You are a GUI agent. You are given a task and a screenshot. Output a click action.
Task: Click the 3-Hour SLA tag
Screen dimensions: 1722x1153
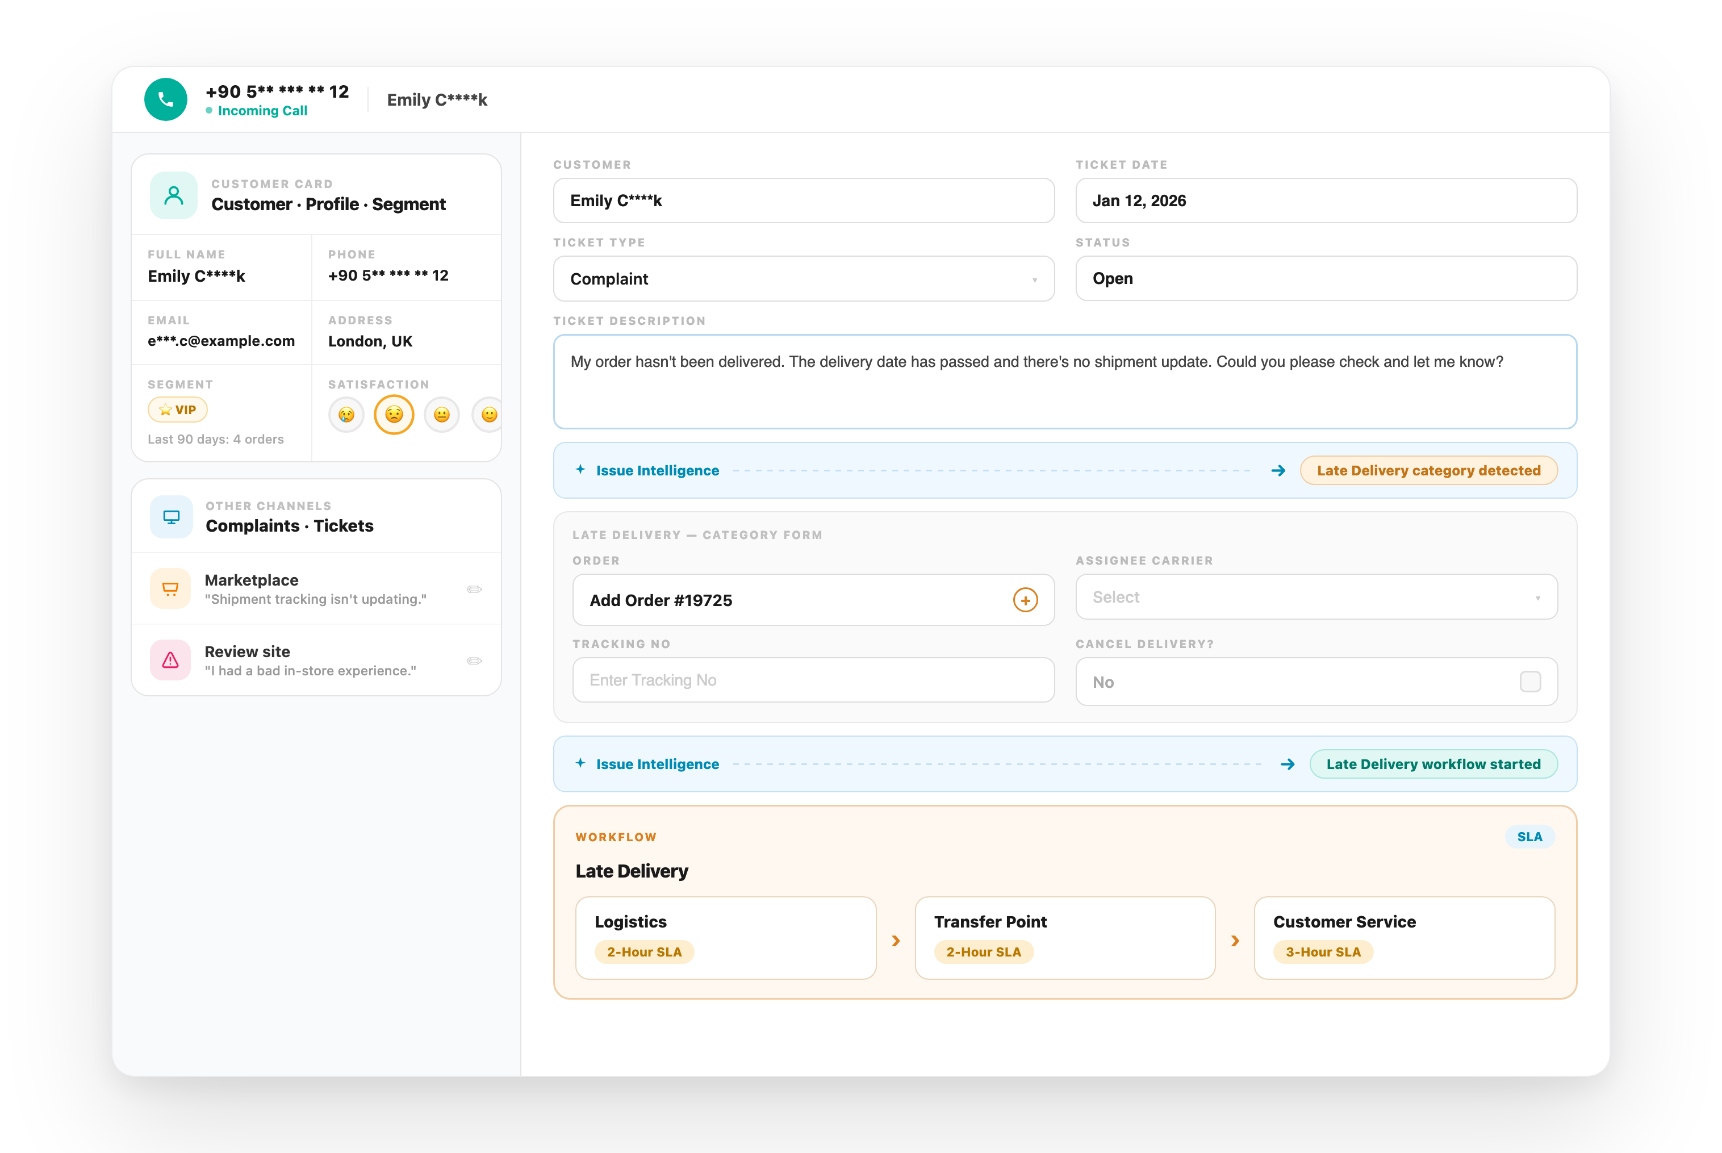click(x=1323, y=951)
